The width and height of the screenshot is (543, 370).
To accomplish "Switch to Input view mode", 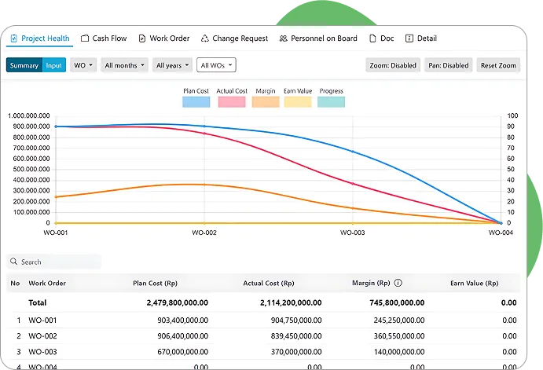I will pyautogui.click(x=53, y=65).
